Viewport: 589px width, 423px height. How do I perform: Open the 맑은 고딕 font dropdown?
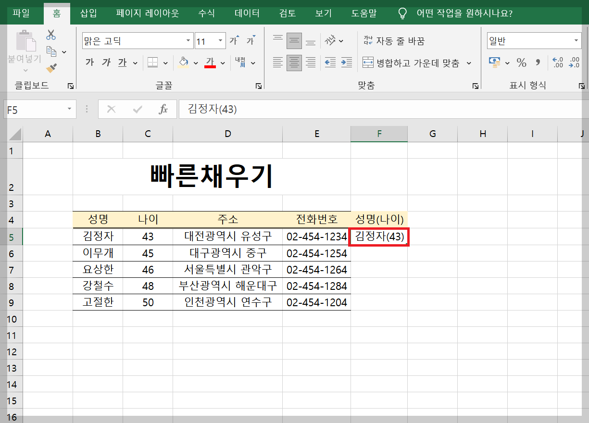tap(188, 40)
